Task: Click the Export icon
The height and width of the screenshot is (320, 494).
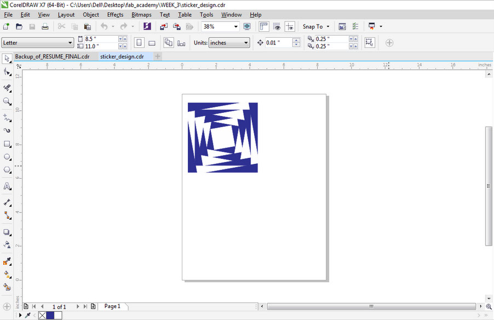Action: (176, 26)
